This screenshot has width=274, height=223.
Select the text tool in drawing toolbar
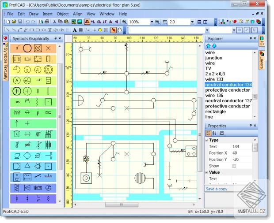[x=75, y=30]
